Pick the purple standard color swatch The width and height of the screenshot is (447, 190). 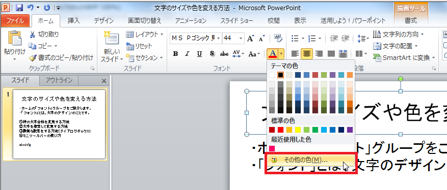click(x=350, y=130)
